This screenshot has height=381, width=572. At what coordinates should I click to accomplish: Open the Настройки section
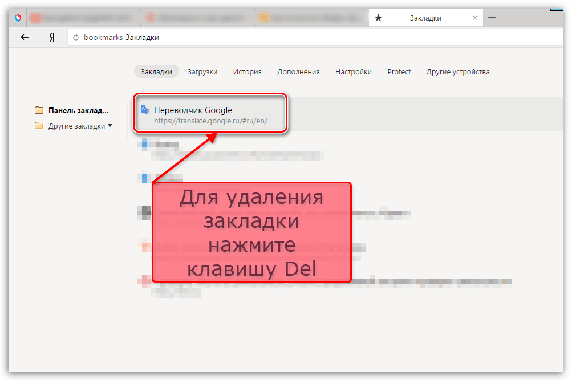click(x=353, y=71)
